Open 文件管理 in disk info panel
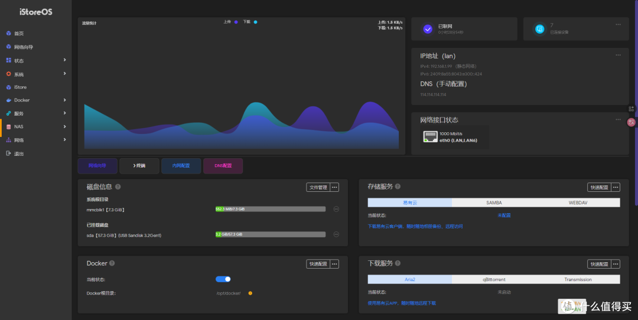This screenshot has height=320, width=638. tap(318, 187)
